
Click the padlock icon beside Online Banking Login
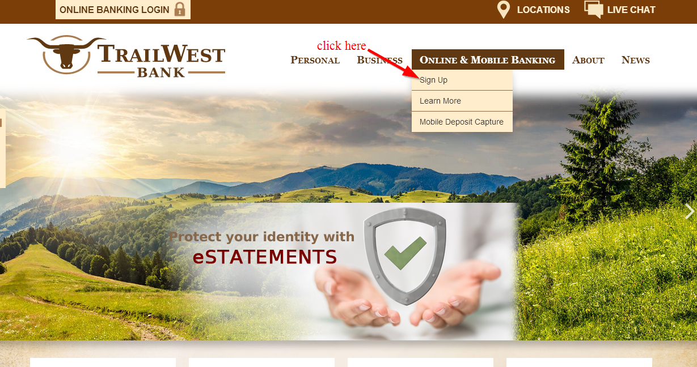(x=180, y=10)
